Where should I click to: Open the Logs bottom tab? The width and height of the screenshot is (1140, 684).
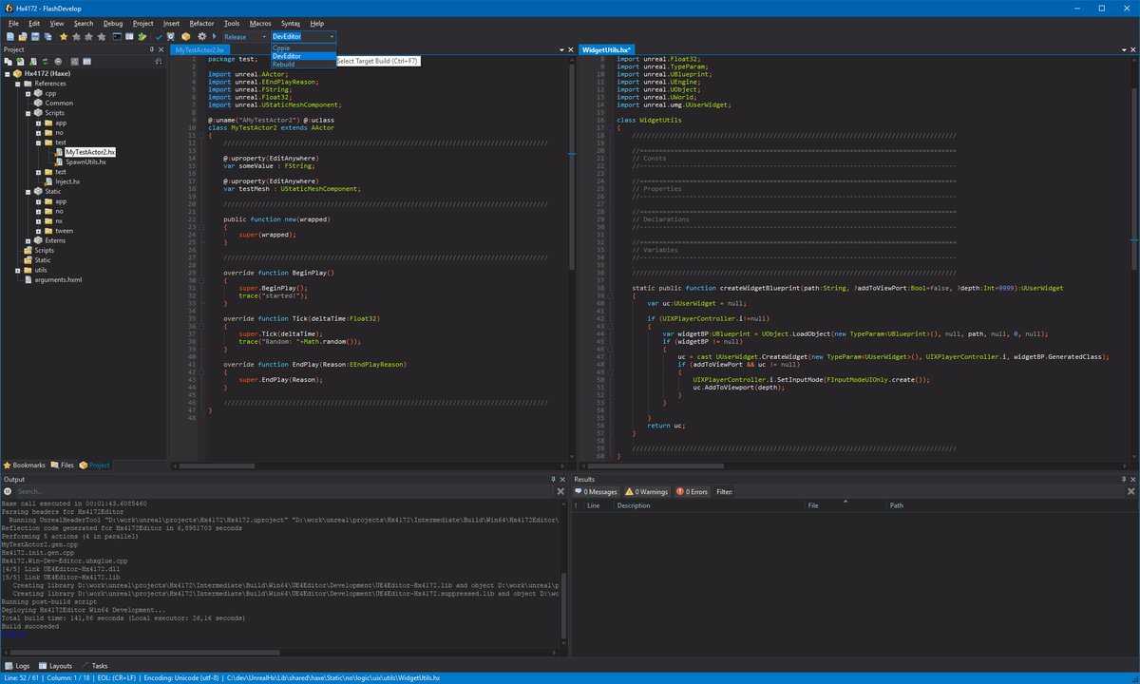(17, 666)
